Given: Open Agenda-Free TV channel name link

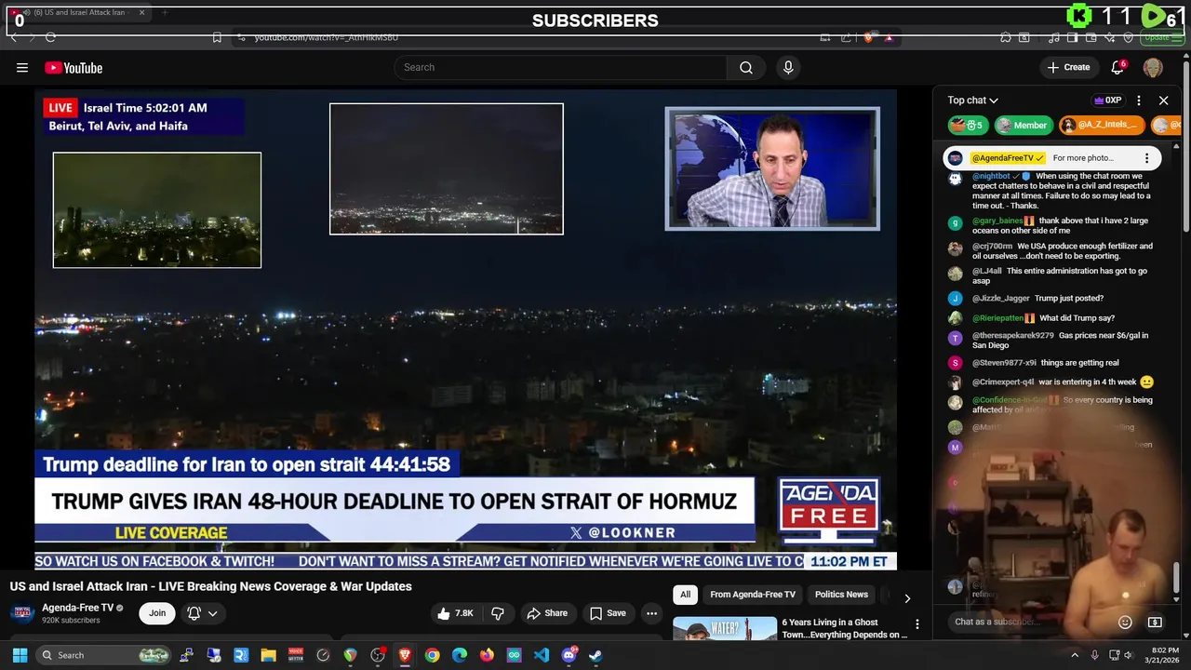Looking at the screenshot, I should coord(77,608).
